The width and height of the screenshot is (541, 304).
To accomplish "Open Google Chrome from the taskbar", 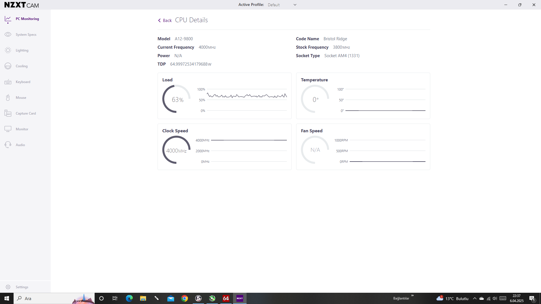I will [x=185, y=298].
